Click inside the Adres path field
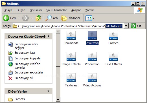Screen dimensions: 147x103 pyautogui.click(x=71, y=26)
